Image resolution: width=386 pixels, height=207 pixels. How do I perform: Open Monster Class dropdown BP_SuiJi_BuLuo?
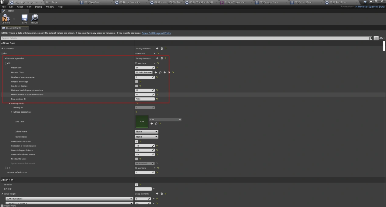tap(144, 72)
